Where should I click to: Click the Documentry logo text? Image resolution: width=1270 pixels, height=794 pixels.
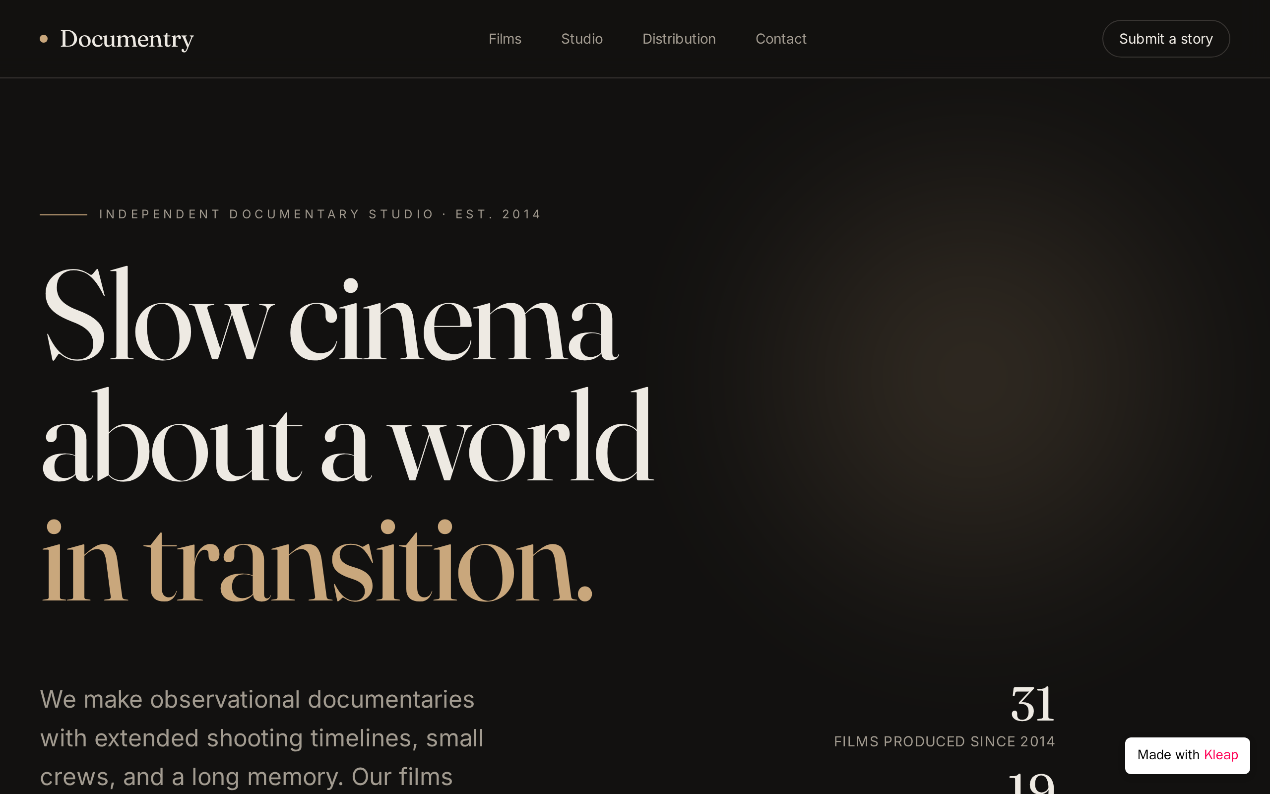[127, 39]
